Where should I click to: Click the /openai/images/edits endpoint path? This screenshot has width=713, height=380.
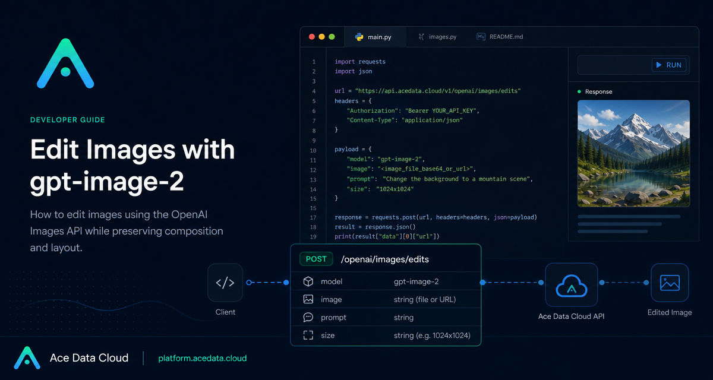[x=385, y=259]
